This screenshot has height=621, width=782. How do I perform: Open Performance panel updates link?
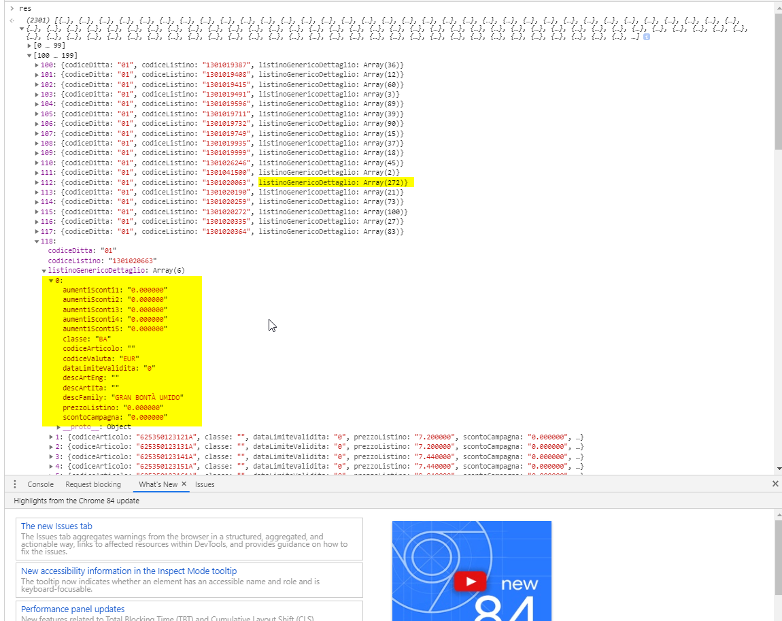coord(73,609)
